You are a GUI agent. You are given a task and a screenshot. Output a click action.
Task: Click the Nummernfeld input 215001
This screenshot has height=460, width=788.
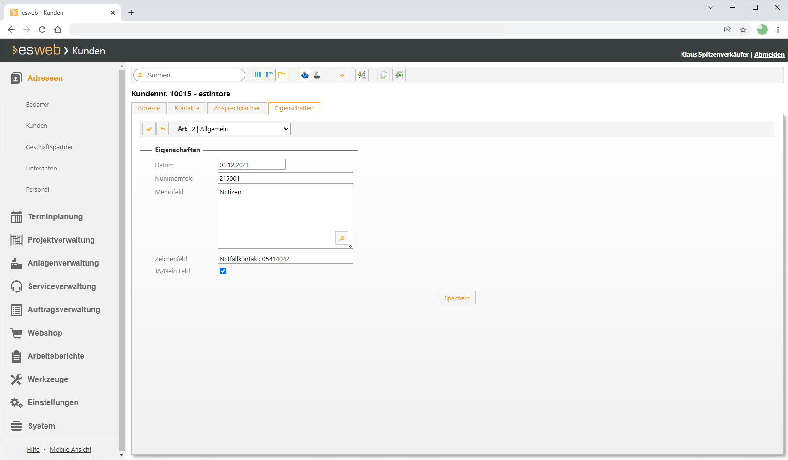286,178
